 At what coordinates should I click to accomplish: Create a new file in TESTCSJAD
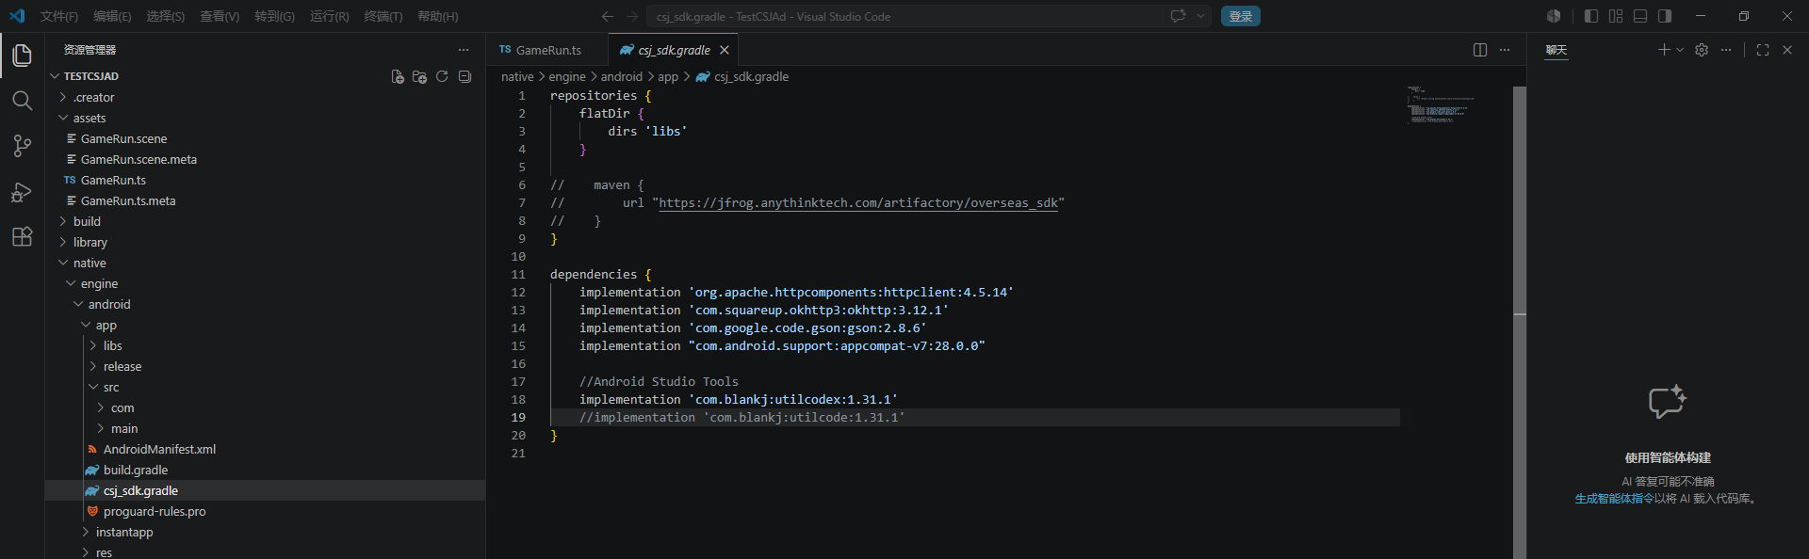pos(398,76)
